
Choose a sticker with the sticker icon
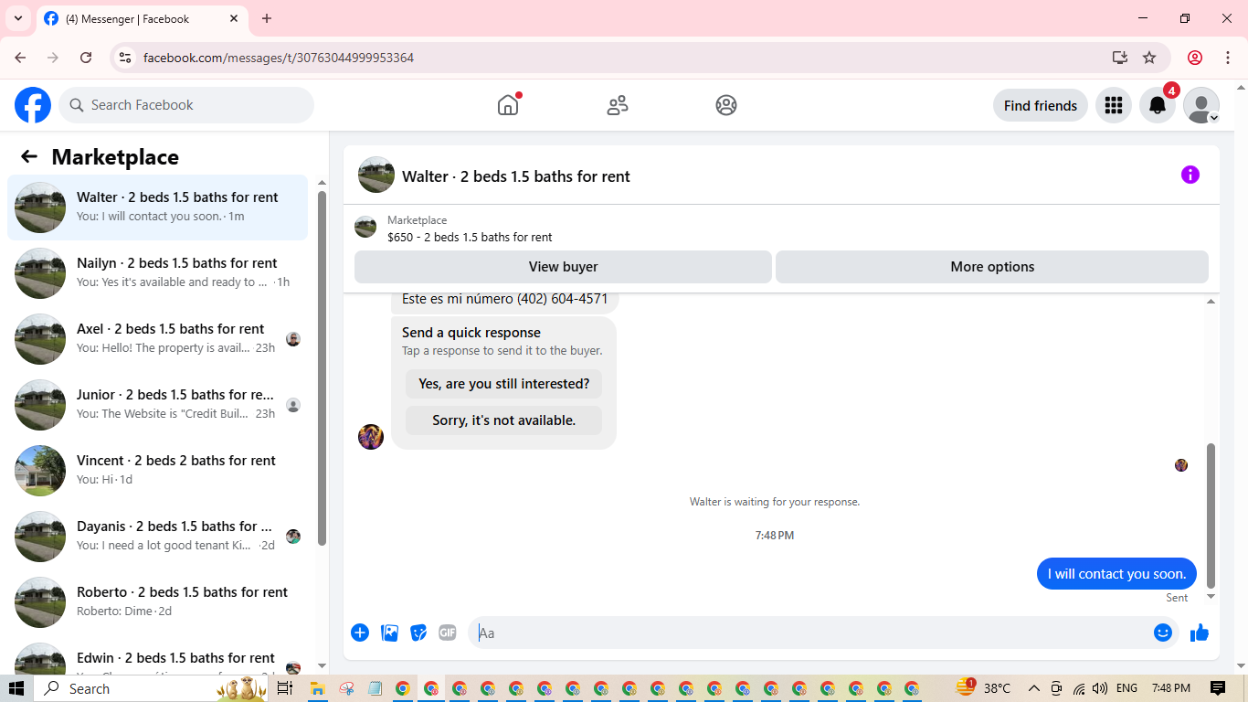coord(418,633)
